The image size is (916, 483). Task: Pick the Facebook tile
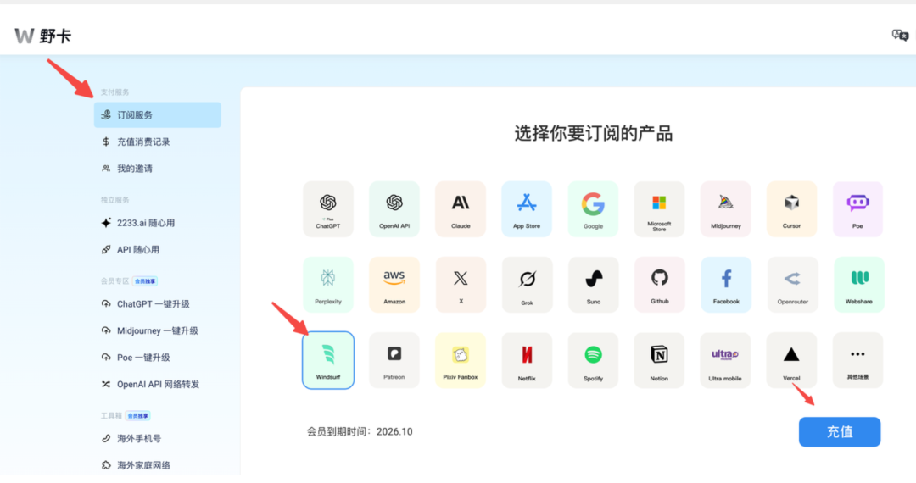point(725,285)
